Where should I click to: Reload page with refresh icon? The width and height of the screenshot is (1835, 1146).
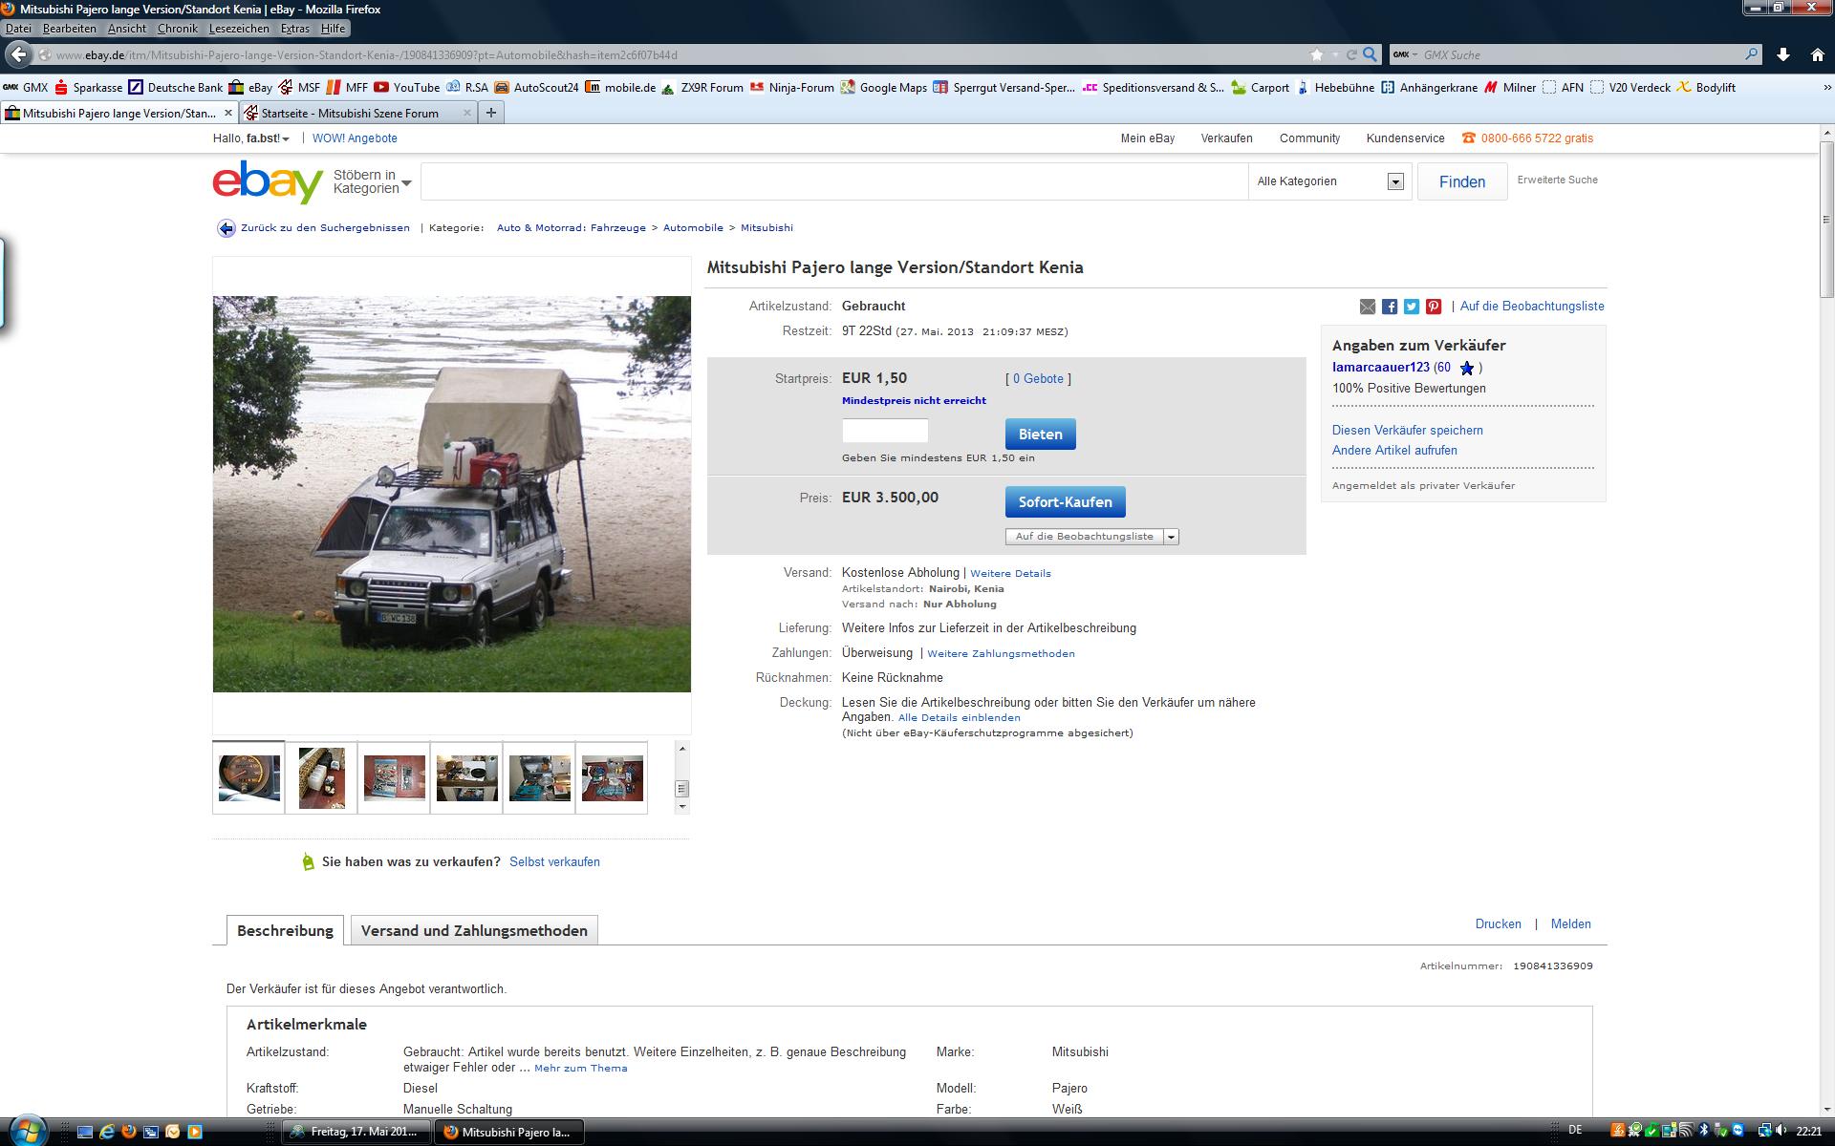(x=1351, y=55)
